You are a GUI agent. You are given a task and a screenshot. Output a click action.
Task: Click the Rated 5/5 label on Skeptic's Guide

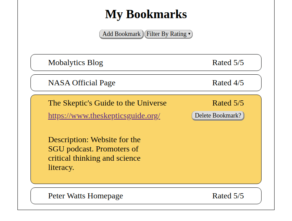coord(228,103)
